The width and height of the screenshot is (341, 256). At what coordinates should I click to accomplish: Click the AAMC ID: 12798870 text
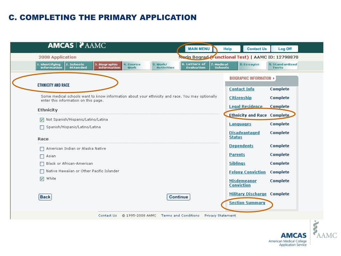pos(276,57)
